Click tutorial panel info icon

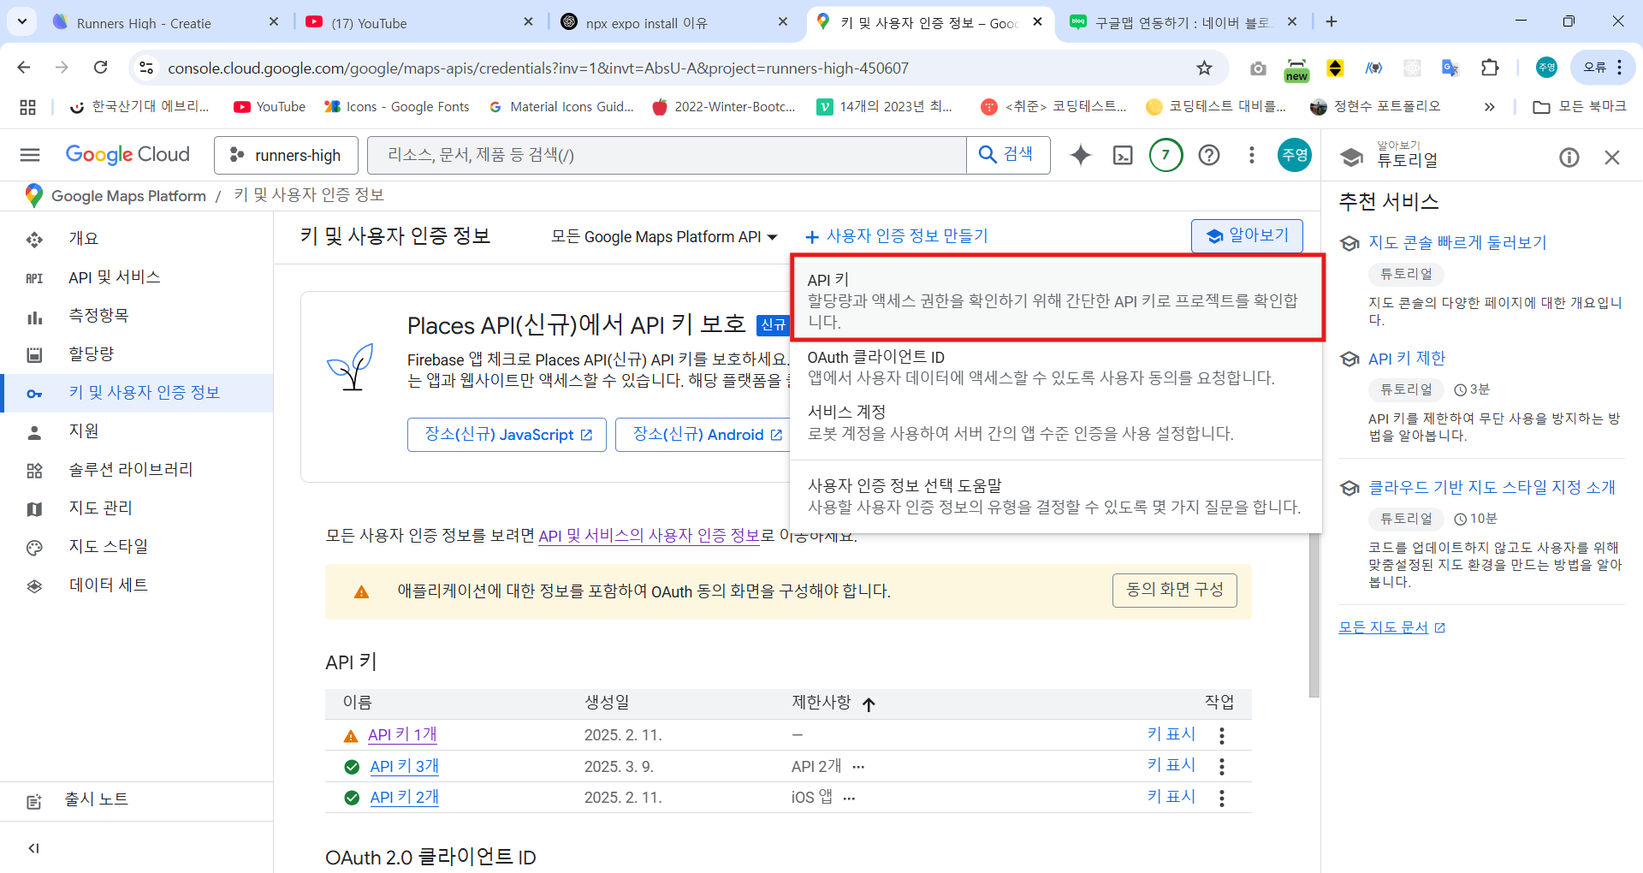click(x=1569, y=157)
